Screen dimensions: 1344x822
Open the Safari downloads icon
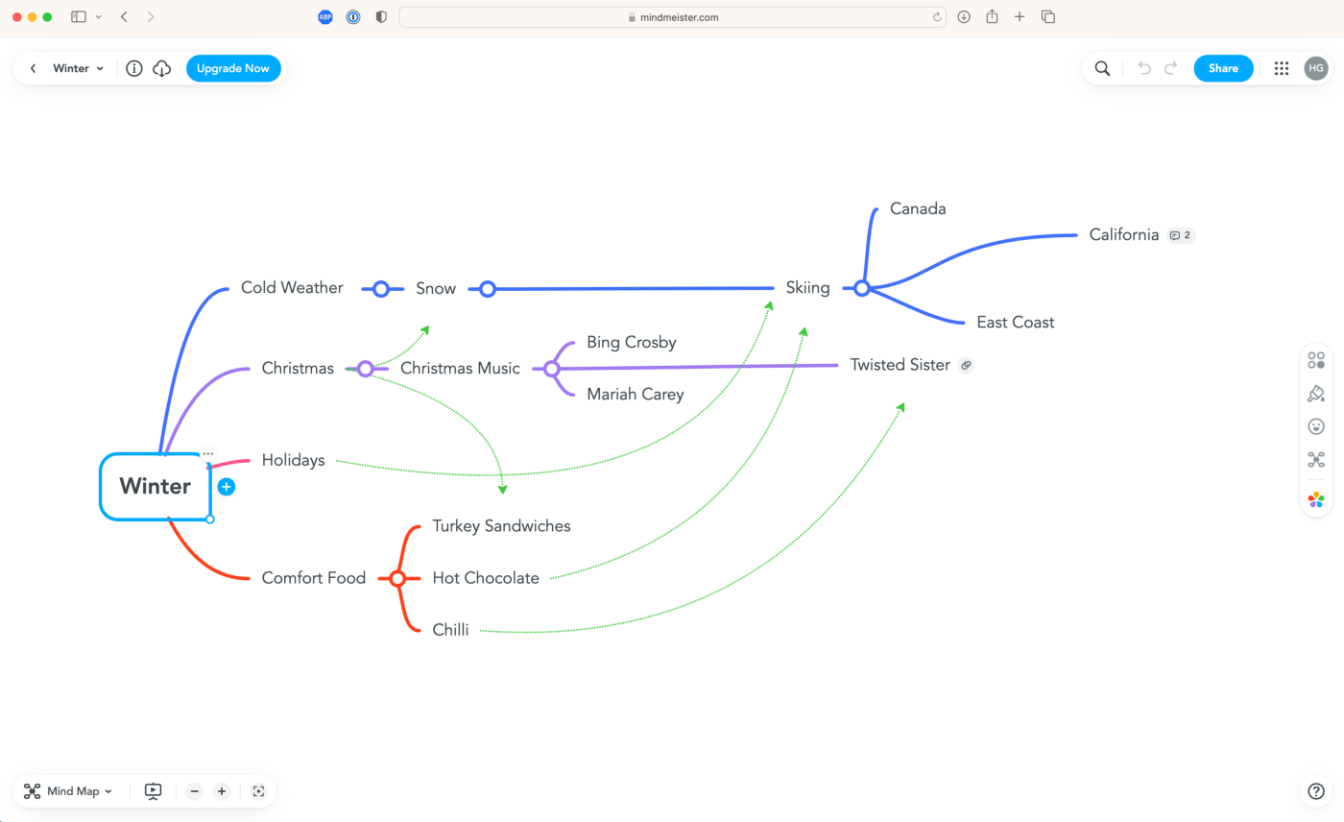point(964,17)
